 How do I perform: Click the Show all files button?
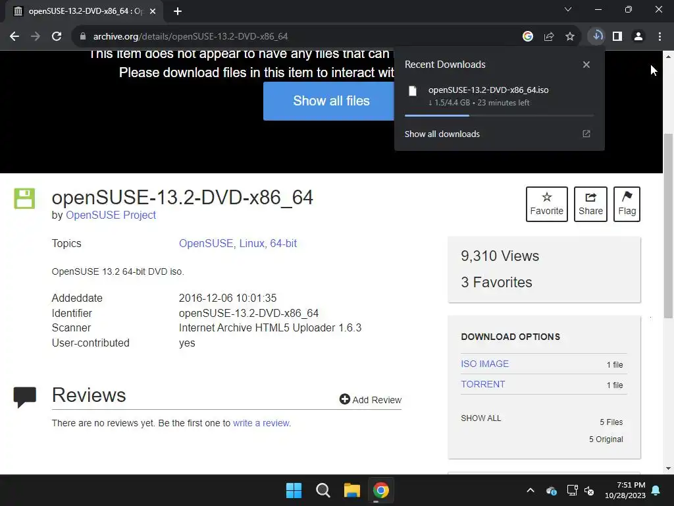(x=328, y=101)
